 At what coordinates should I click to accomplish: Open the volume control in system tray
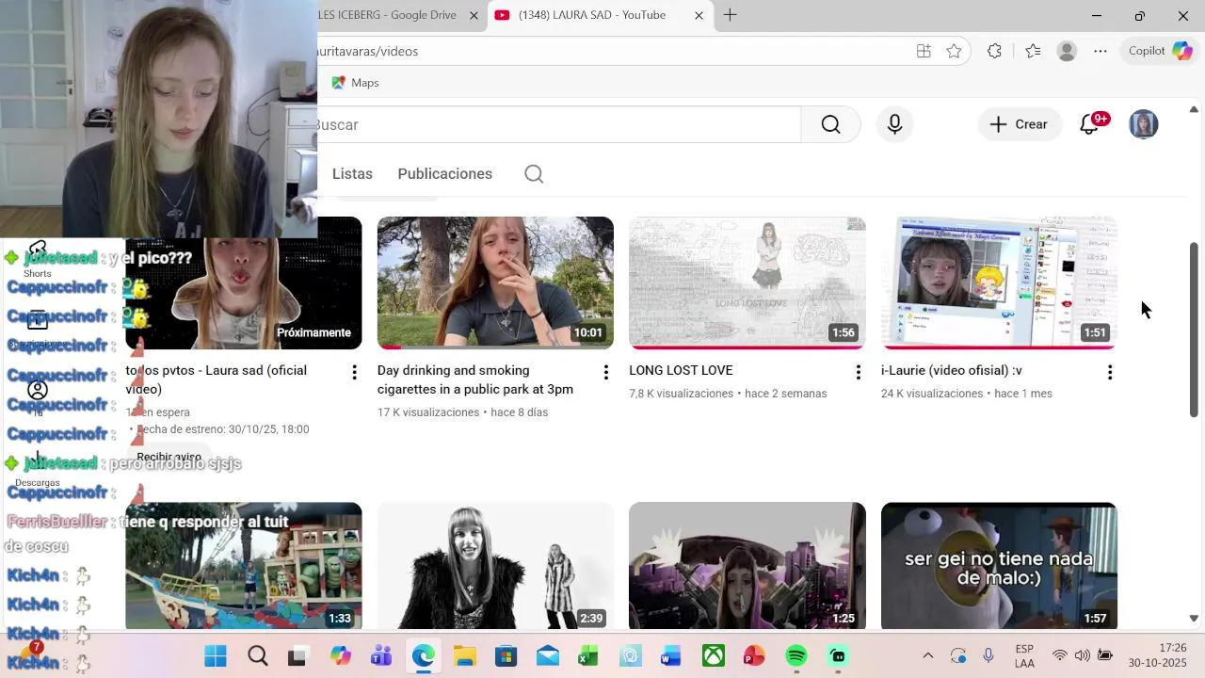click(1082, 655)
